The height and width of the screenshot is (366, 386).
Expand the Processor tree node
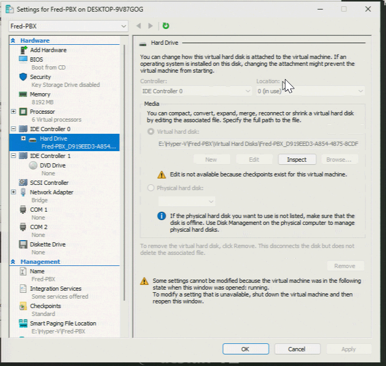[14, 112]
